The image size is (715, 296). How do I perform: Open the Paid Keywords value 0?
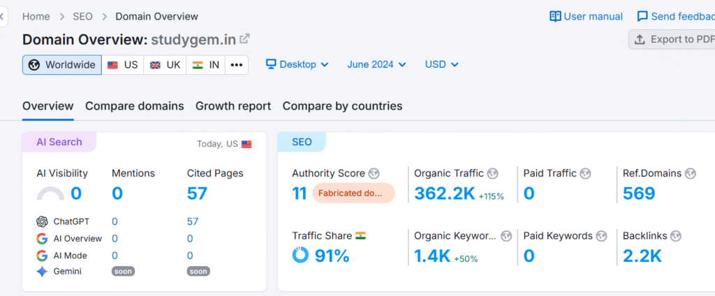[x=529, y=256]
